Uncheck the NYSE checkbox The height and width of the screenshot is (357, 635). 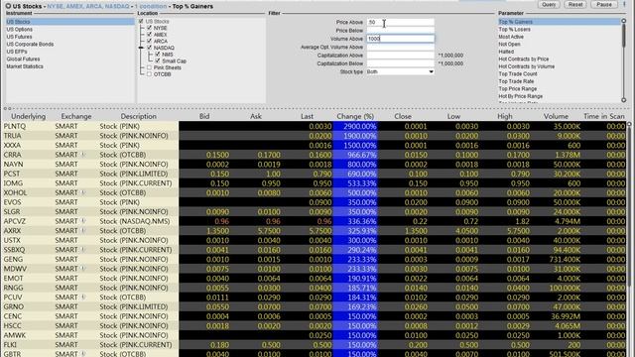150,28
